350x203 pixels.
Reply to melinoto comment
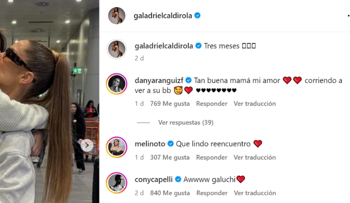(x=211, y=157)
